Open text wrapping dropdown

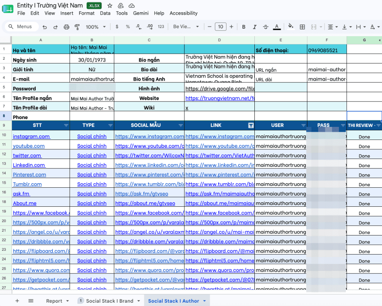361,27
